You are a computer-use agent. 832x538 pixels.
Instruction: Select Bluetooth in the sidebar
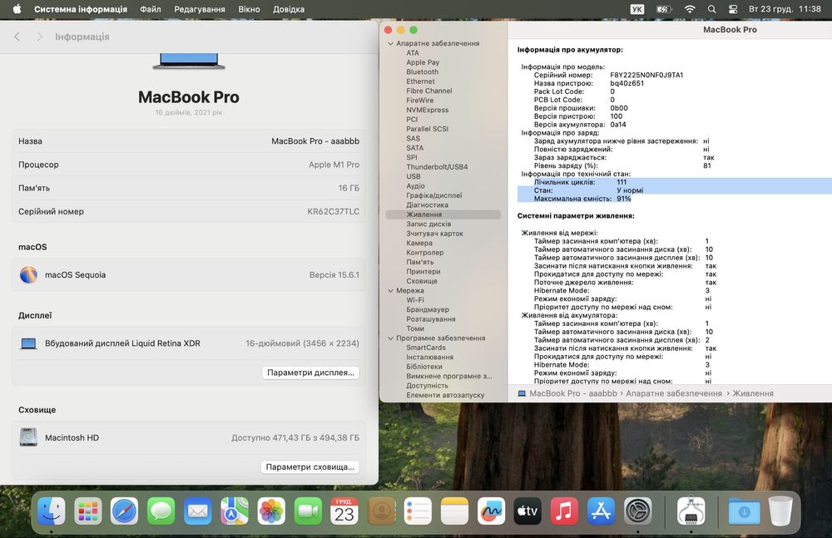coord(423,72)
